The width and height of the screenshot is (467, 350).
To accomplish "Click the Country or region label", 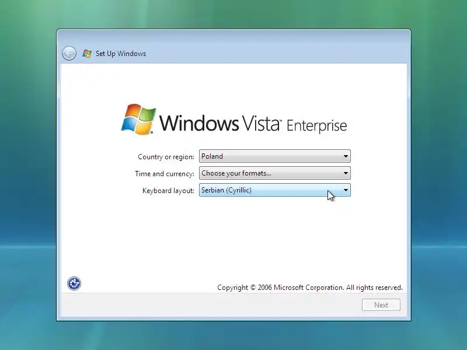I will coord(166,157).
